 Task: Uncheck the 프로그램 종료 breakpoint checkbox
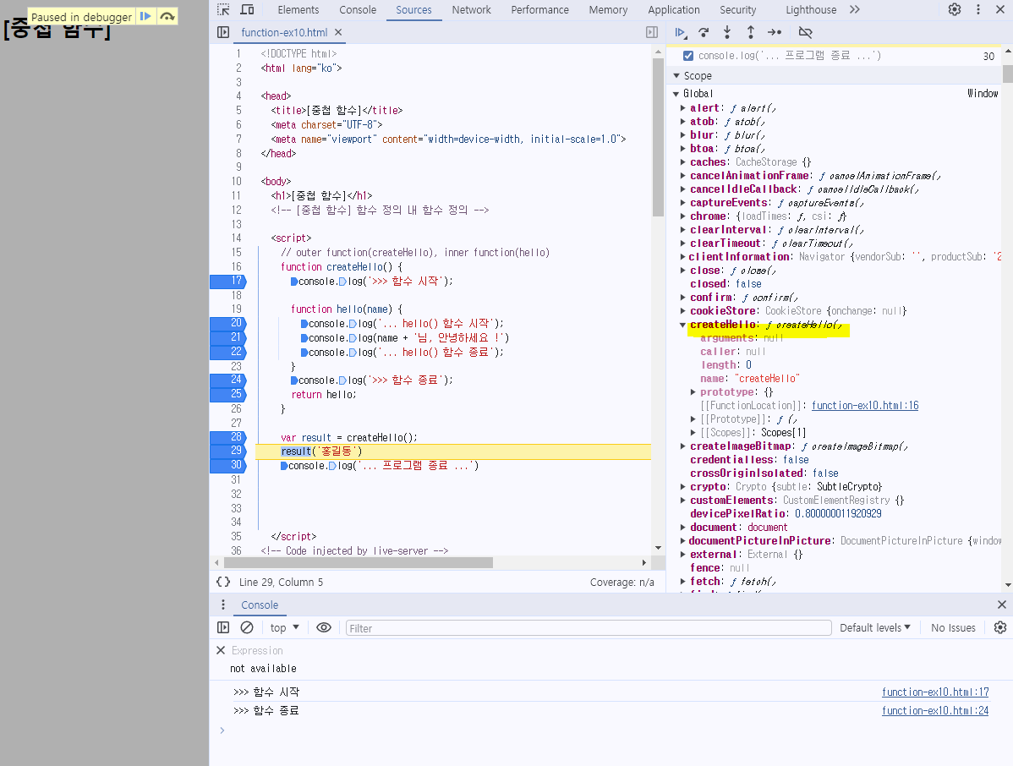pyautogui.click(x=688, y=56)
